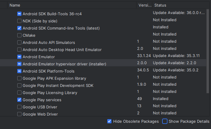The height and width of the screenshot is (129, 211).
Task: Select Android Auto Desktop Head Unit Emulator checkbox
Action: [19, 50]
